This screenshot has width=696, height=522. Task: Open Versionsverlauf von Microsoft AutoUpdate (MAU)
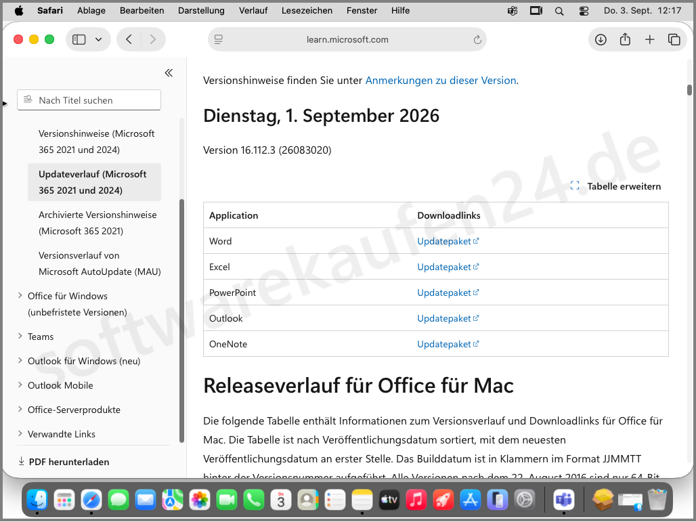[x=100, y=263]
